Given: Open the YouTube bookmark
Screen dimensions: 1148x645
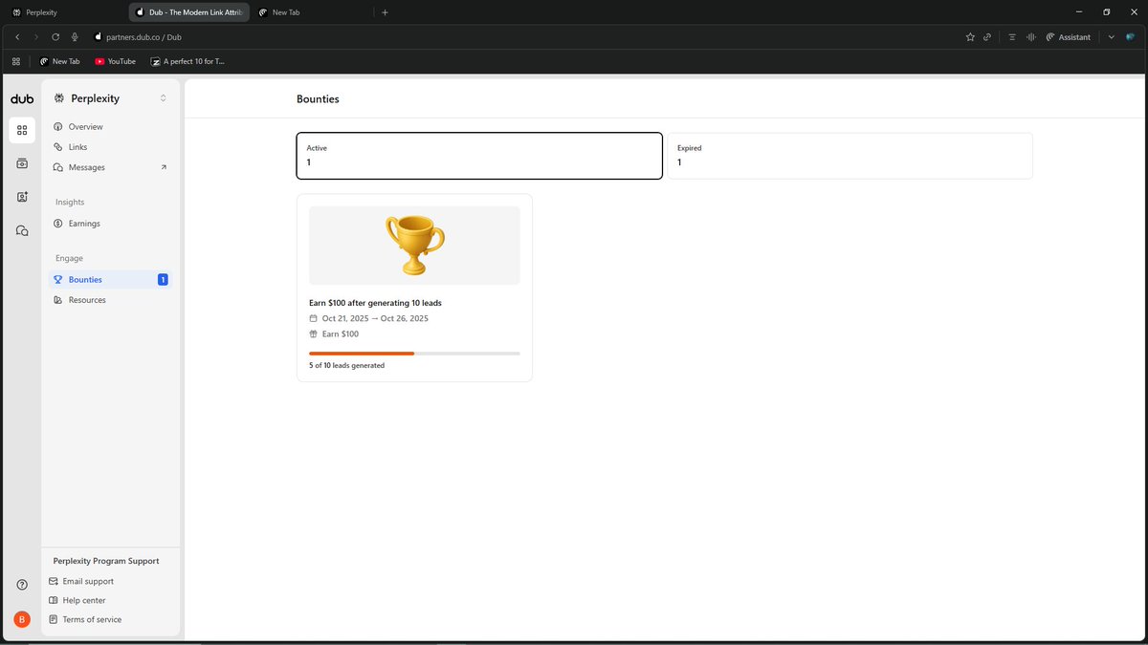Looking at the screenshot, I should point(115,61).
